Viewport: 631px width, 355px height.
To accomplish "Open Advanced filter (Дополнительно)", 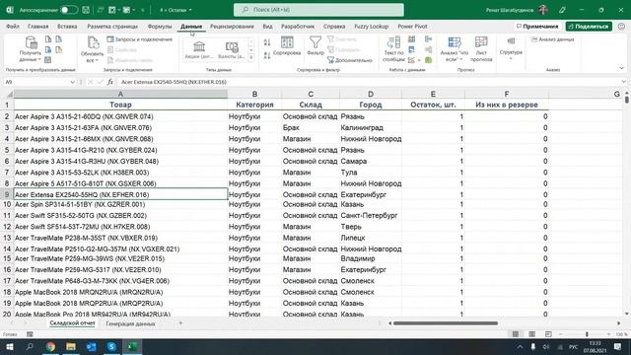I will coord(349,60).
